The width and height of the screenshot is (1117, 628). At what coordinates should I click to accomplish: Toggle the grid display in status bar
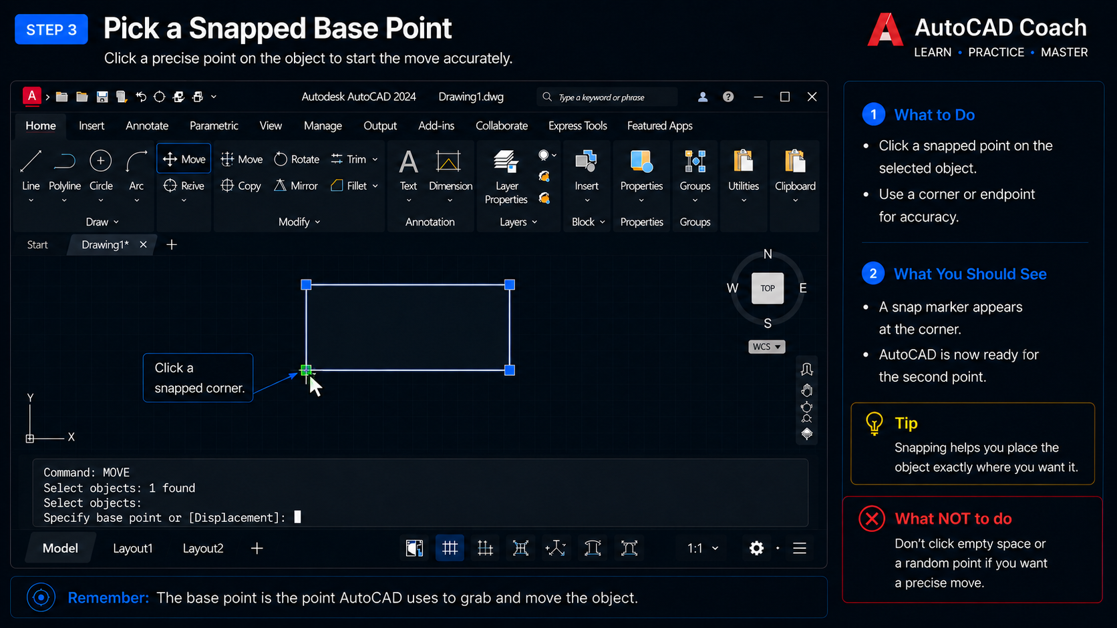450,548
